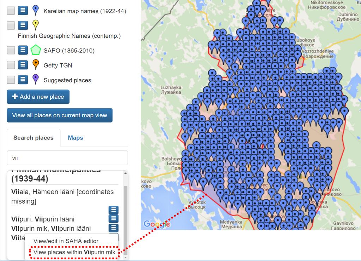Click the Dubinino label on the map

348,17
